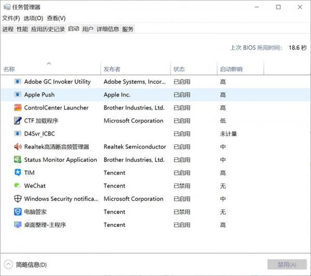Click the Windows Security shield icon
This screenshot has width=311, height=276.
pyautogui.click(x=18, y=198)
